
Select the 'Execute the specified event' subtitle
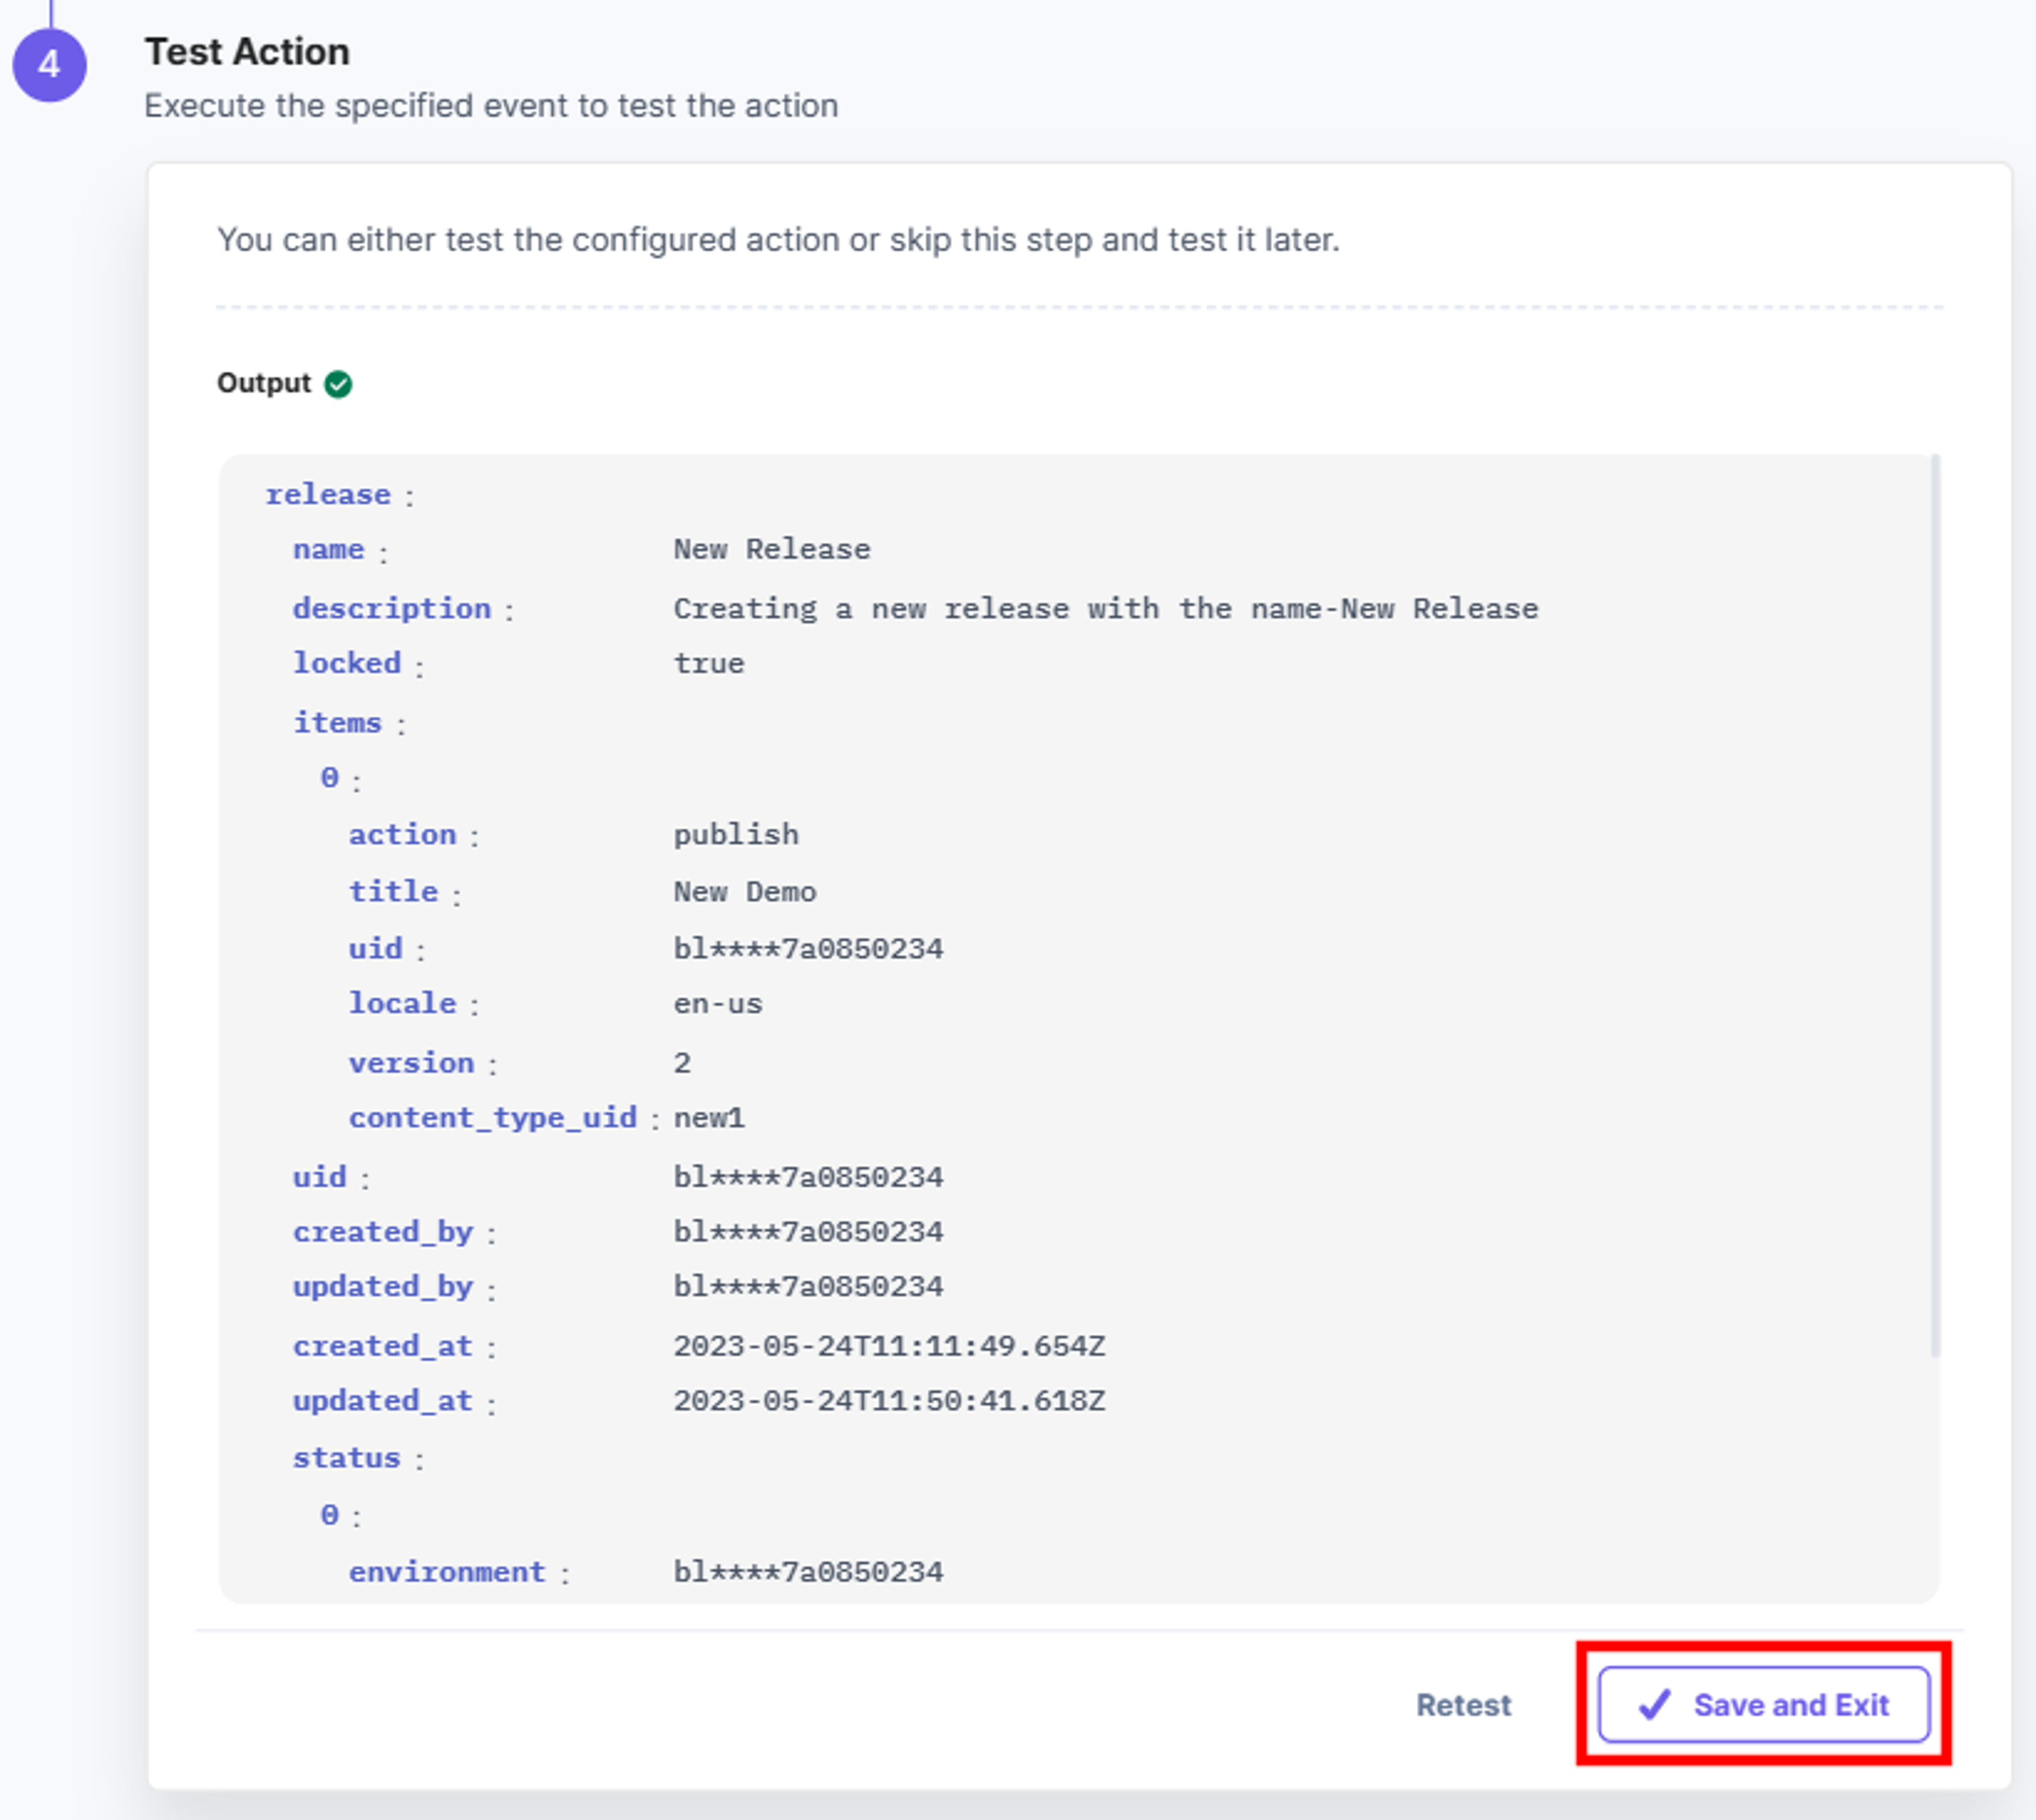tap(491, 105)
